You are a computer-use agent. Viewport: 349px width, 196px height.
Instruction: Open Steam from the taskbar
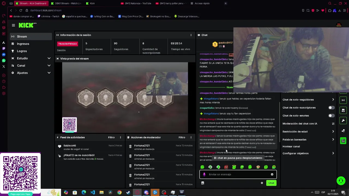(128, 192)
